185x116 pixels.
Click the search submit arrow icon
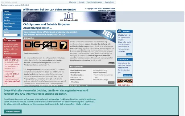pyautogui.click(x=19, y=35)
